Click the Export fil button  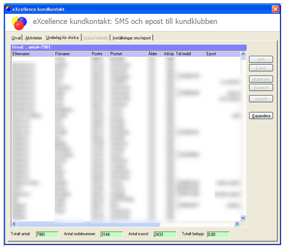tap(261, 88)
